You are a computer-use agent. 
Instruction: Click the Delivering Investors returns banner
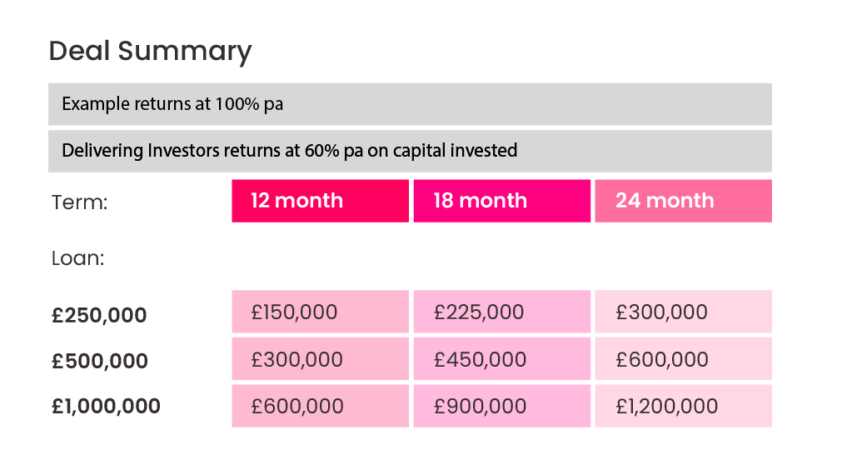point(410,151)
